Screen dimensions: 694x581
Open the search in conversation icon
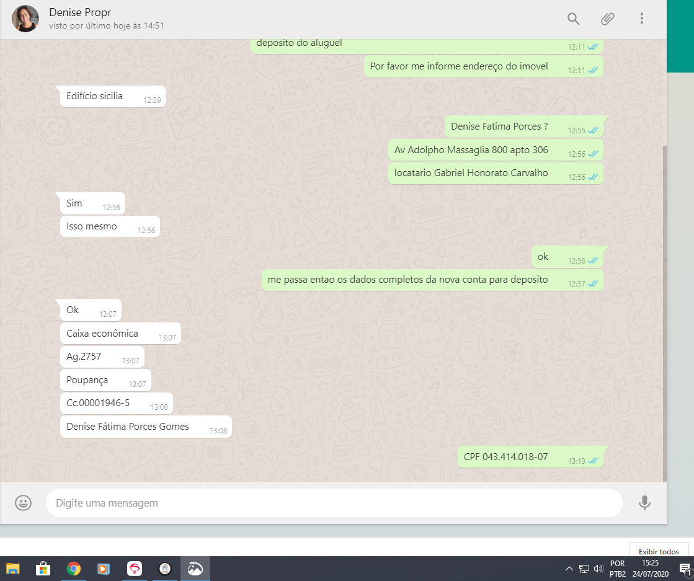pyautogui.click(x=573, y=19)
